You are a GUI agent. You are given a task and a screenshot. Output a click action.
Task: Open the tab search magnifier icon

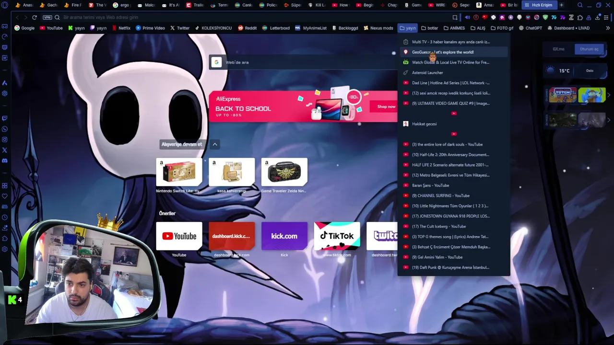click(580, 5)
